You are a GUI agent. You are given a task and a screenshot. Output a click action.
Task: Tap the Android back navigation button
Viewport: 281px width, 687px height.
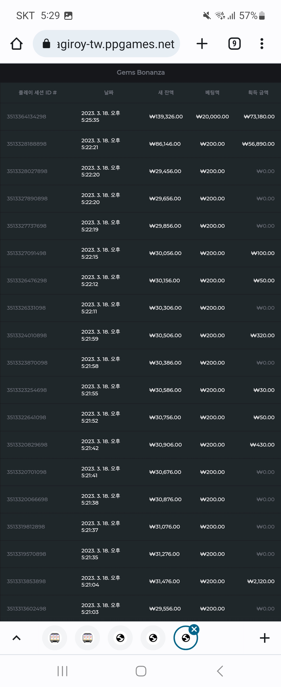(x=220, y=671)
